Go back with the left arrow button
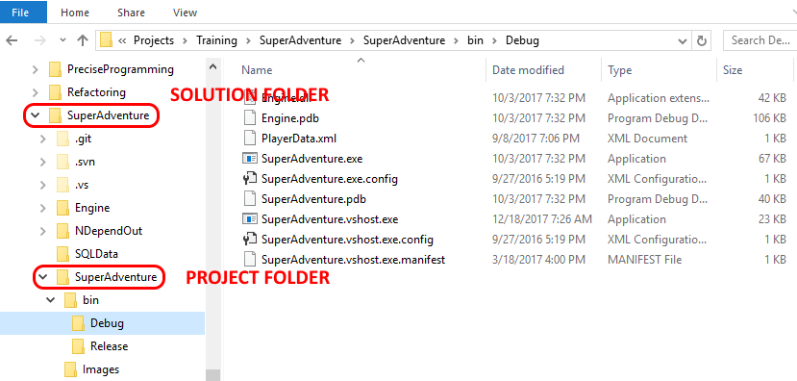 pyautogui.click(x=12, y=40)
